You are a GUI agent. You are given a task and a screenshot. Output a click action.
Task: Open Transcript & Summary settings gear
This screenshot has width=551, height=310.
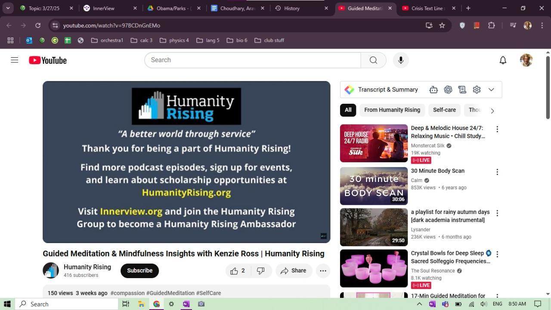click(477, 90)
